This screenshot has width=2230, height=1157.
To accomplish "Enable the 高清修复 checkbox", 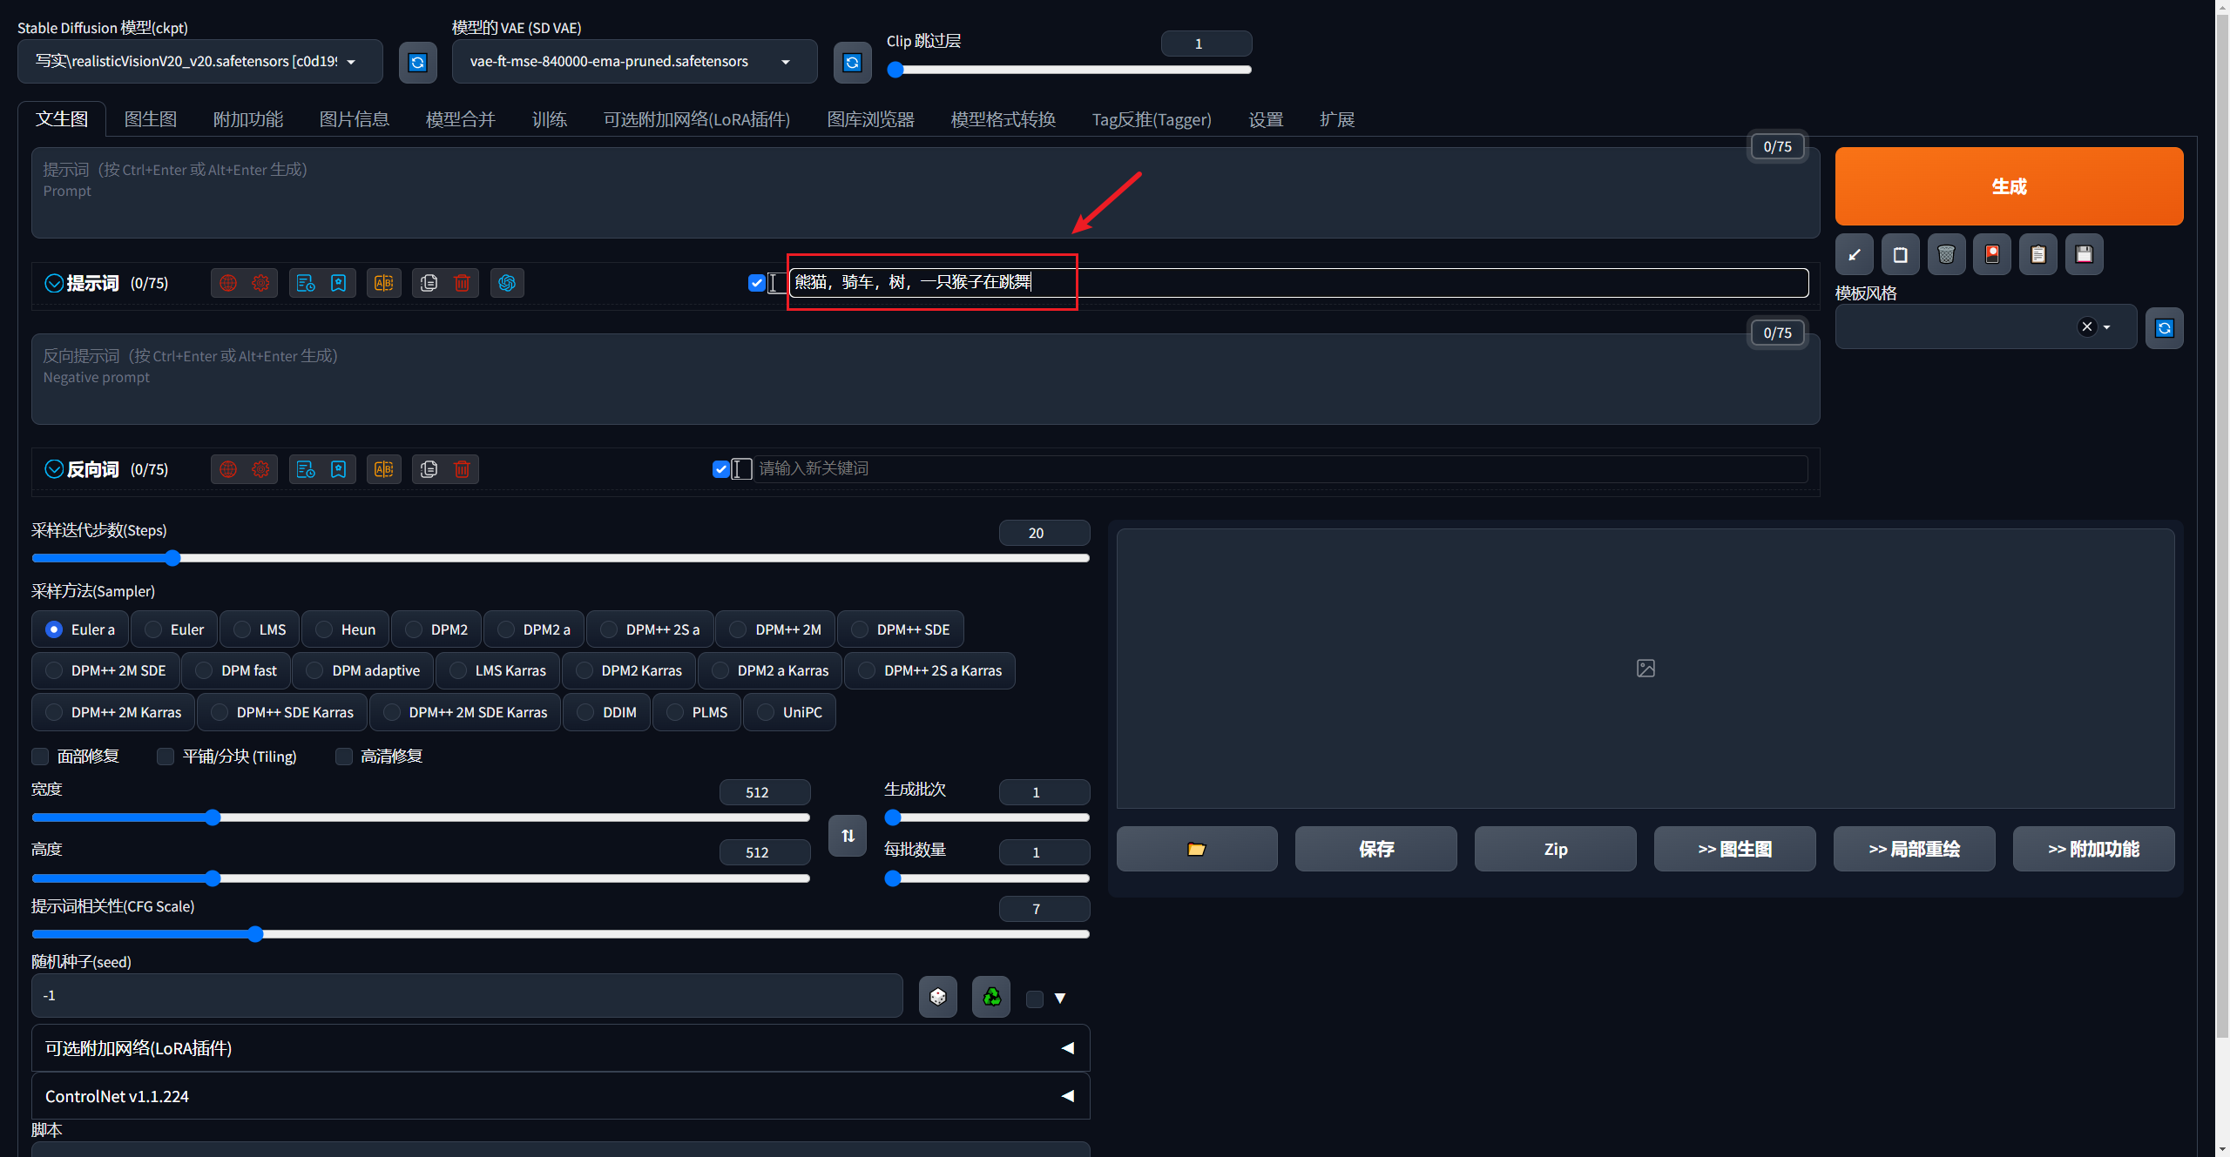I will (x=344, y=756).
